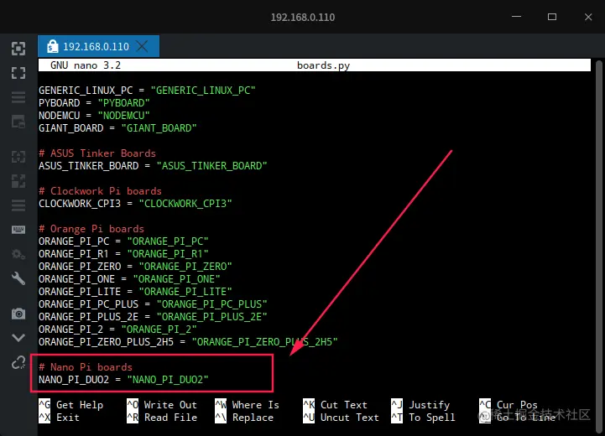Click the ORANGE_PI_LITE assignment line
The height and width of the screenshot is (436, 605).
click(135, 292)
